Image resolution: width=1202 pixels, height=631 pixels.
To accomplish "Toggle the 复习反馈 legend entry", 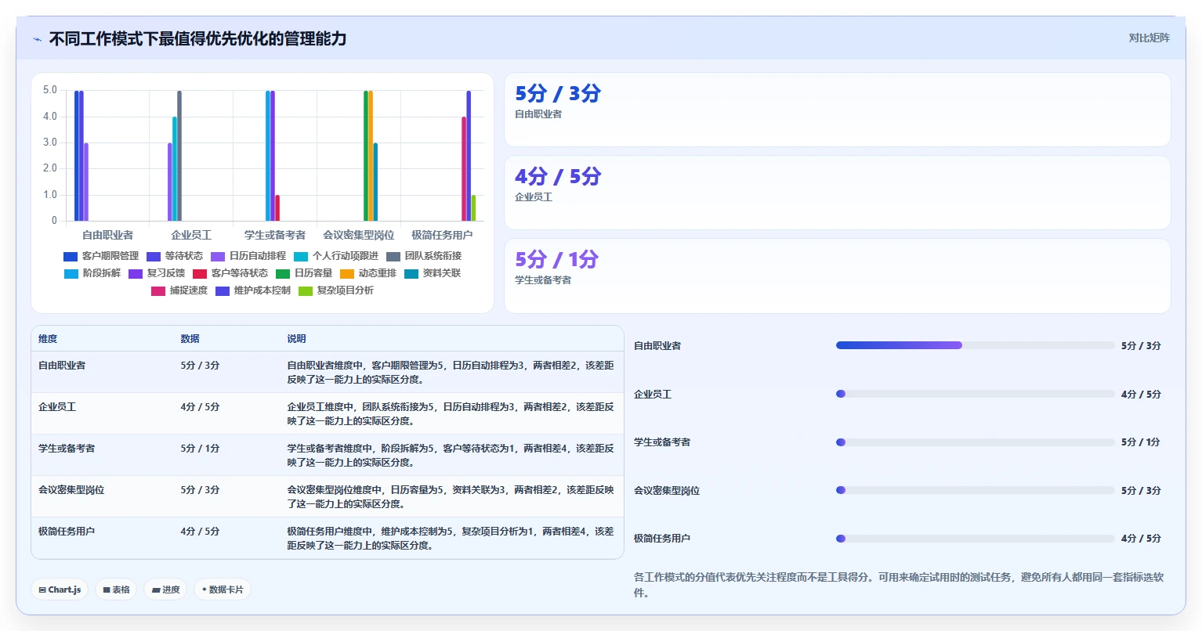I will 157,273.
